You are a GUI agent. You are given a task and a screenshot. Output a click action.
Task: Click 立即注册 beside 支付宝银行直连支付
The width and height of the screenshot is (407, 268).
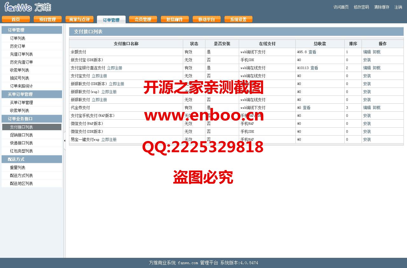(x=114, y=68)
